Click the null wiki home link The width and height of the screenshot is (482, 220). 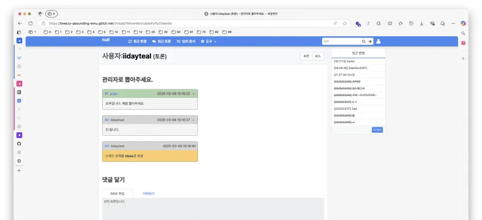click(105, 40)
